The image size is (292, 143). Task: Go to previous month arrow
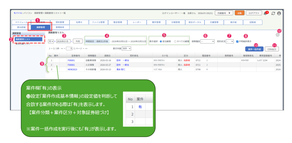[x=55, y=41]
